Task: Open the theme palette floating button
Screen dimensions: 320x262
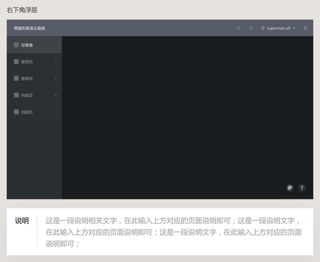Action: (290, 187)
